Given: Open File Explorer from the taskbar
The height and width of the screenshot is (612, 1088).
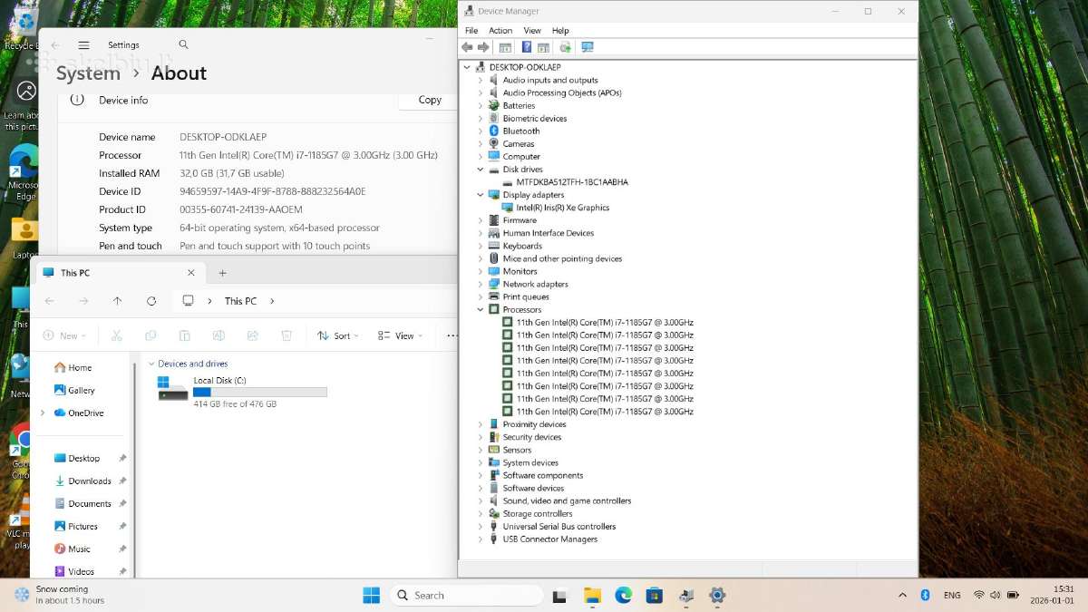Looking at the screenshot, I should tap(592, 595).
